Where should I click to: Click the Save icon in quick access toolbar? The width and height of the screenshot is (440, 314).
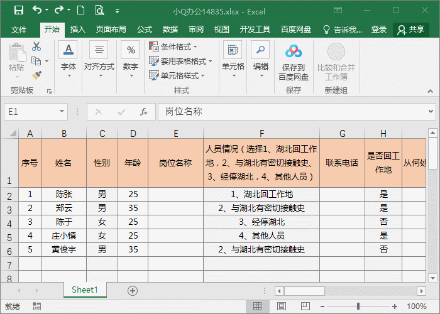click(19, 11)
